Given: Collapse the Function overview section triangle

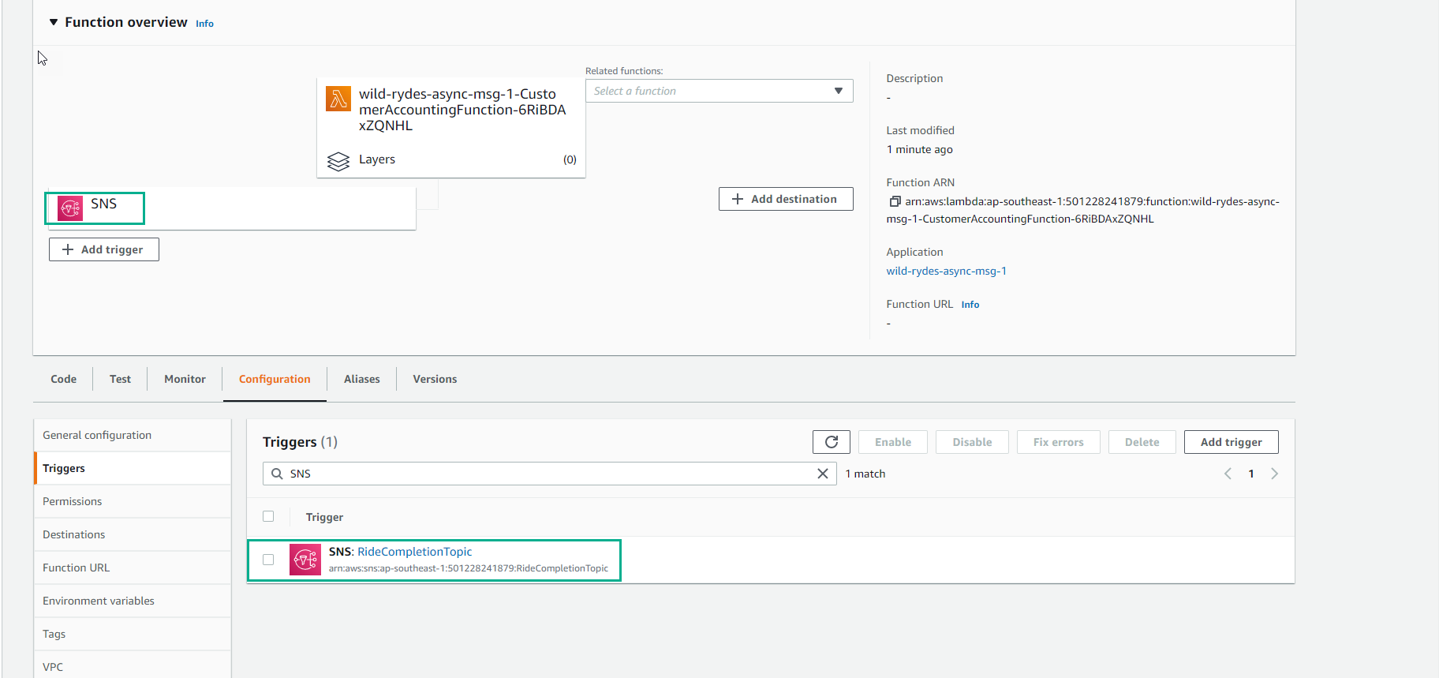Looking at the screenshot, I should click(x=54, y=22).
